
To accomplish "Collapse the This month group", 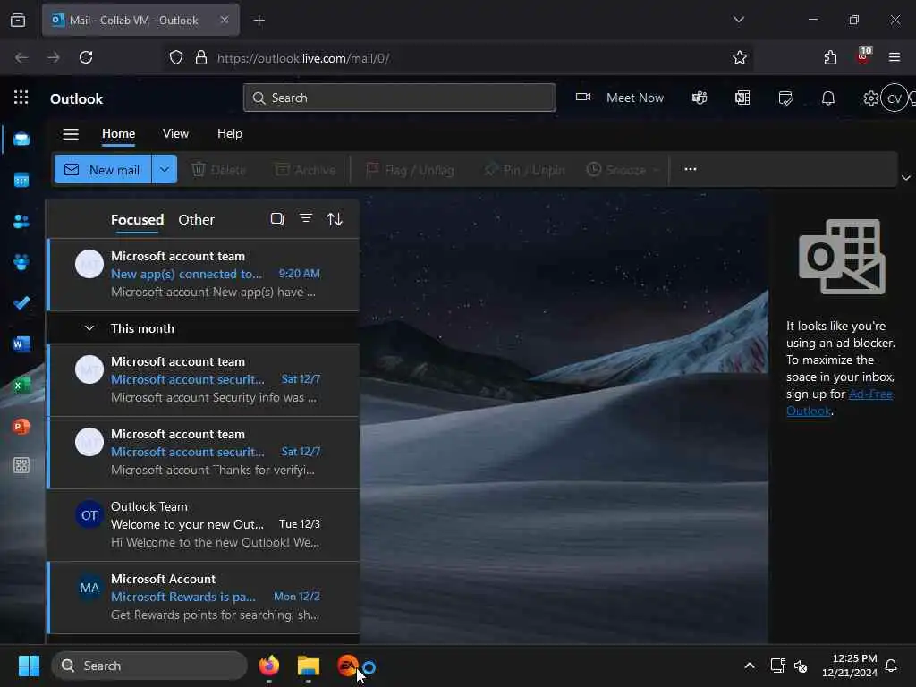I will [89, 327].
